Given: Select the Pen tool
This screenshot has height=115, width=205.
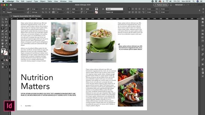Looking at the screenshot, I should click(3, 31).
